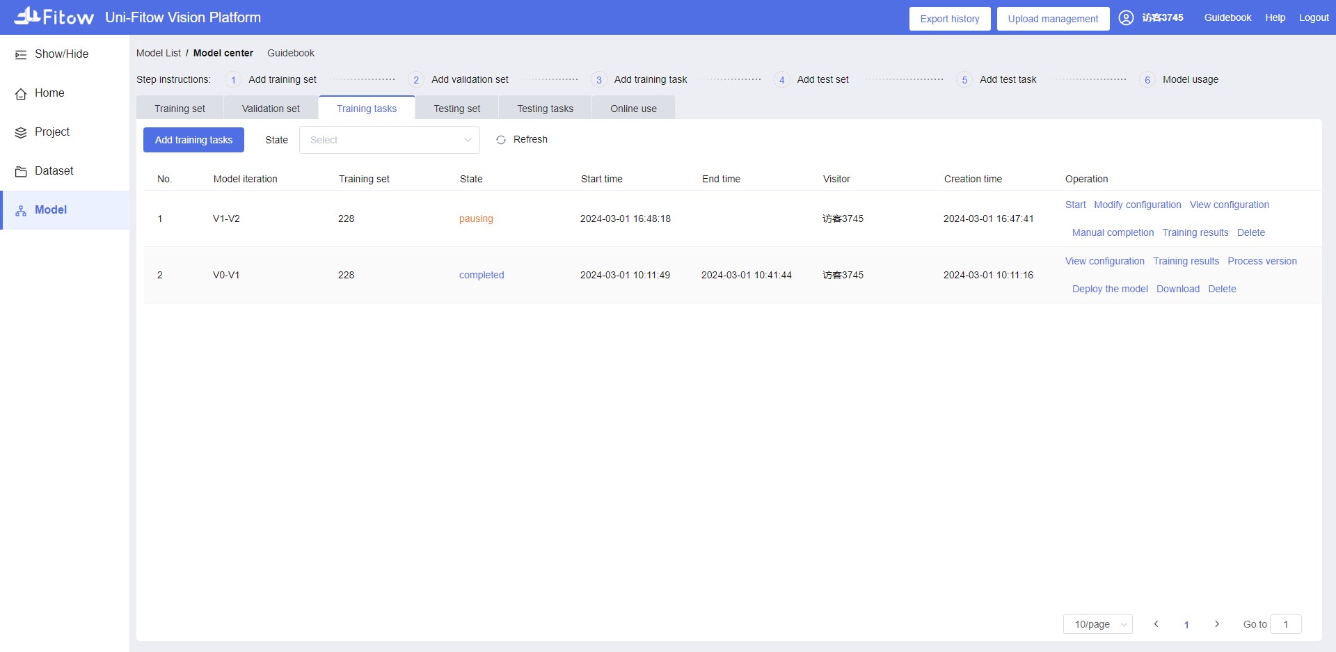Open Training results for V0-V1

pyautogui.click(x=1186, y=261)
